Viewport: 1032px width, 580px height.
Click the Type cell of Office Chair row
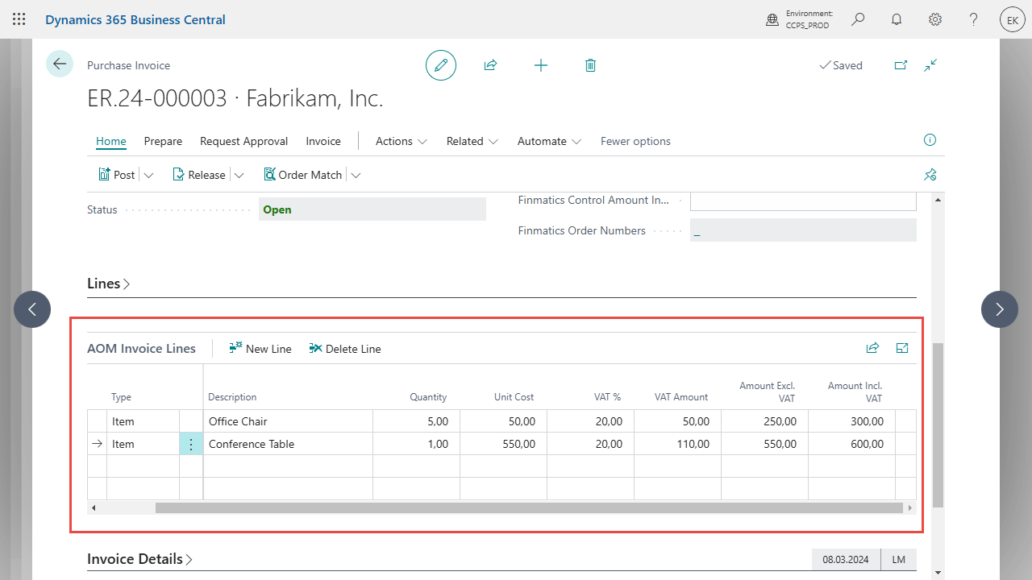[x=143, y=421]
